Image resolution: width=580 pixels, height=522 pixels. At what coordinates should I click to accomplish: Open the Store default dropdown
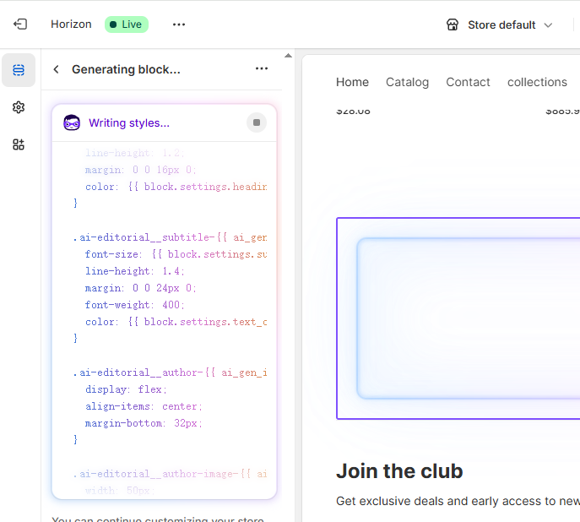click(x=500, y=24)
